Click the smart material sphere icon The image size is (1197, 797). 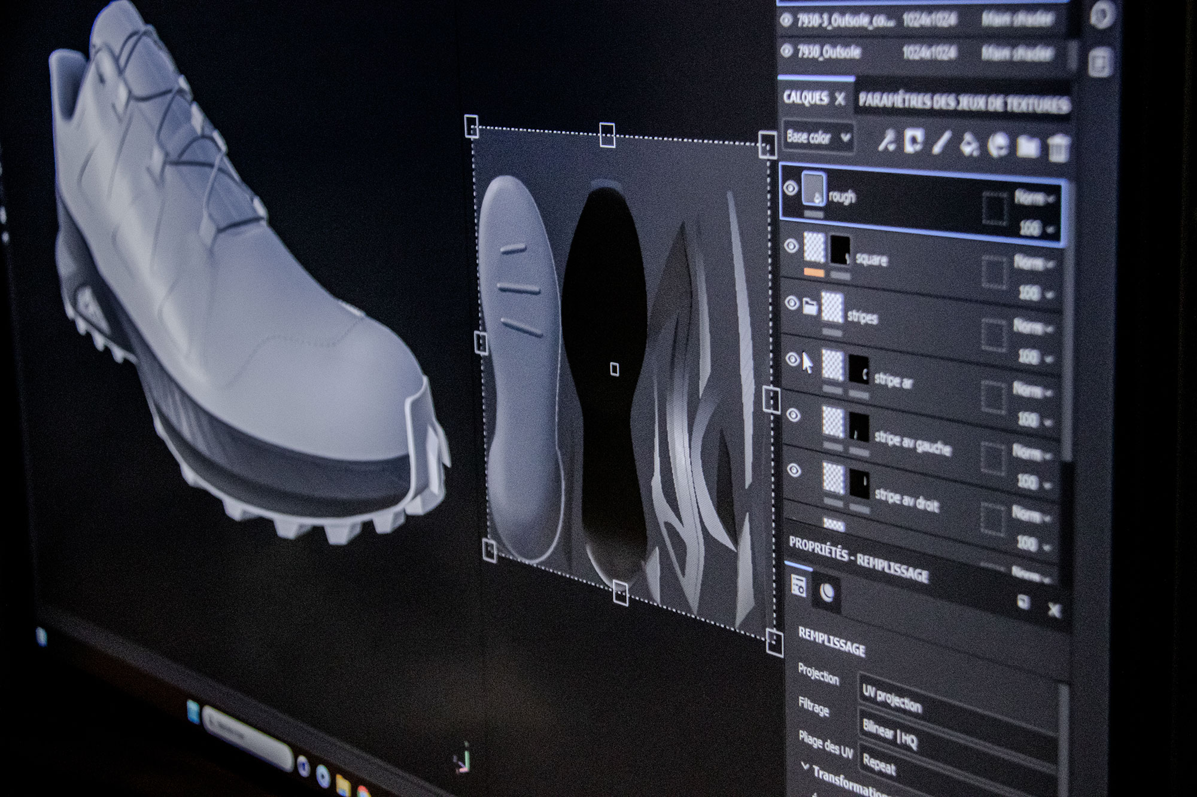pyautogui.click(x=998, y=145)
